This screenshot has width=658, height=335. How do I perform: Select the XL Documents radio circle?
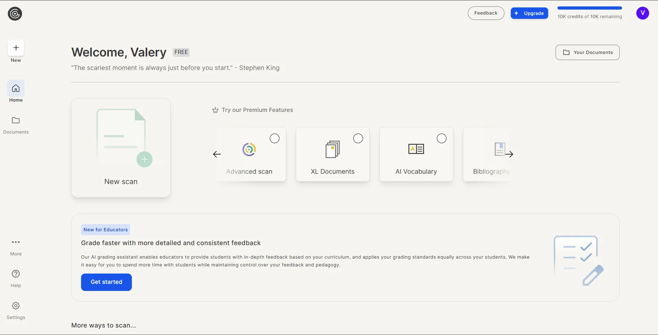point(358,139)
